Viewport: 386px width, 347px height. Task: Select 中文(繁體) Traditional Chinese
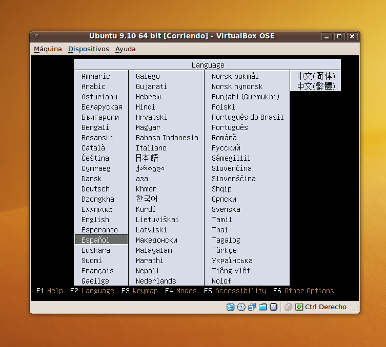(316, 86)
